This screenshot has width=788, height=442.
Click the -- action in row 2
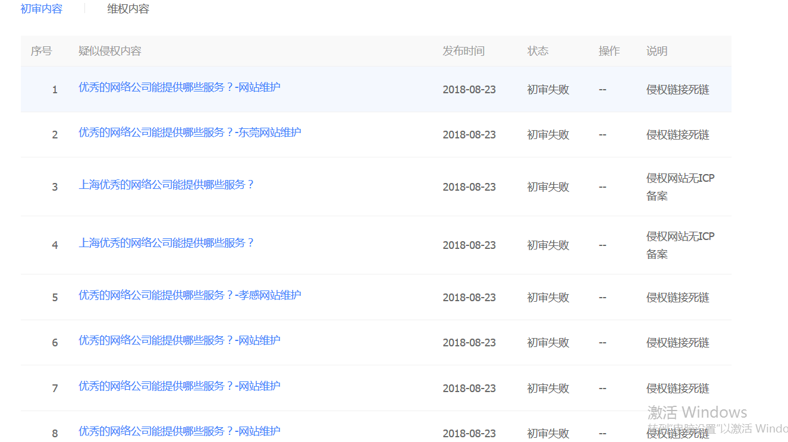click(x=602, y=134)
